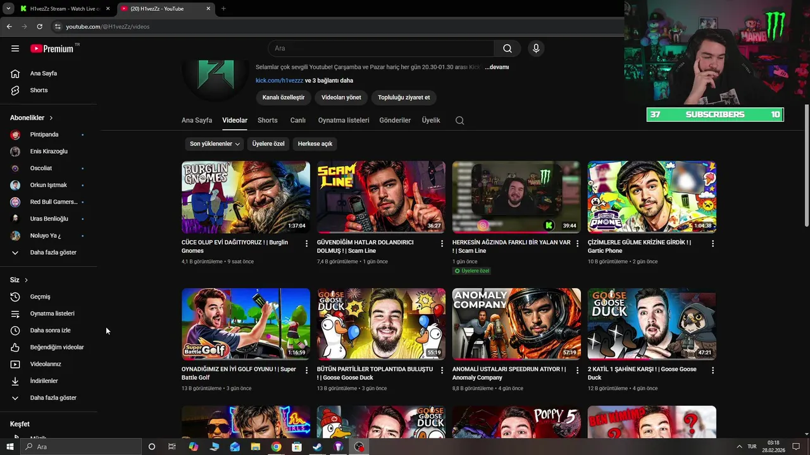Open the Windows notification center

(796, 447)
